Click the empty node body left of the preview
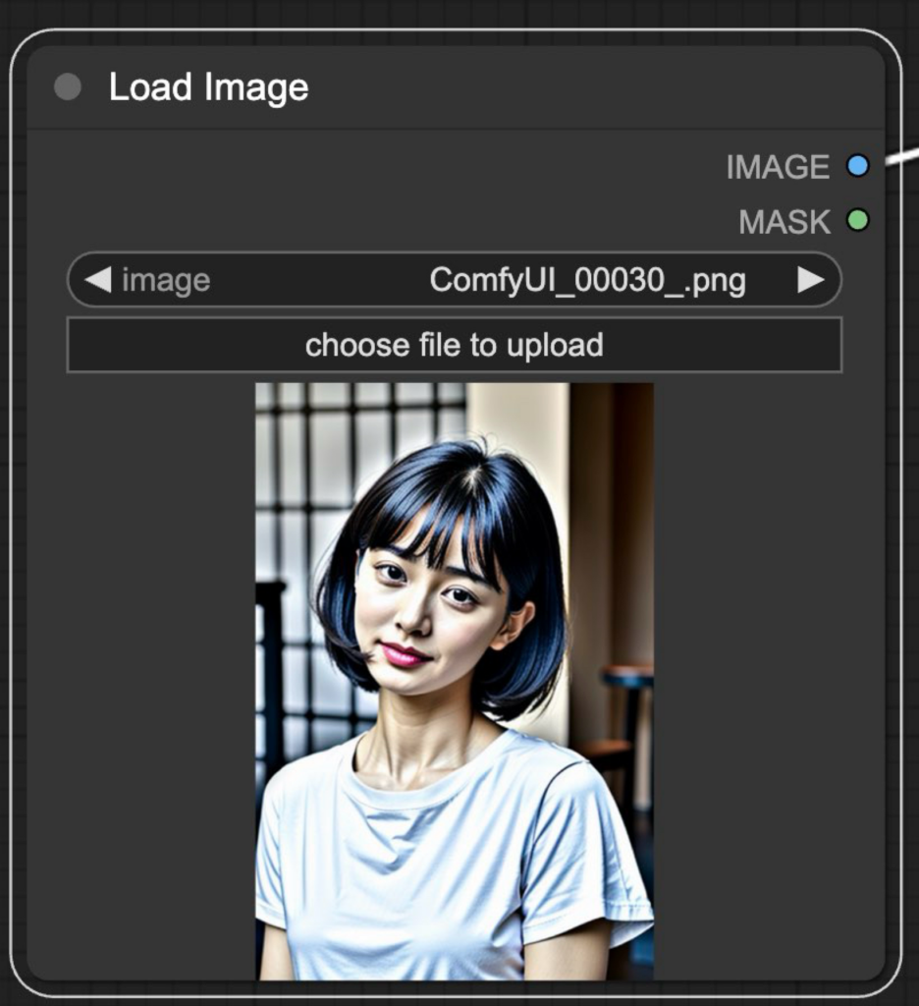Image resolution: width=919 pixels, height=1006 pixels. (141, 680)
